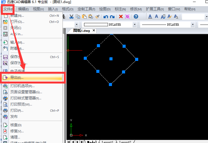This screenshot has width=208, height=143.
Task: Open the 插入 Insert menu
Action: [x=53, y=9]
